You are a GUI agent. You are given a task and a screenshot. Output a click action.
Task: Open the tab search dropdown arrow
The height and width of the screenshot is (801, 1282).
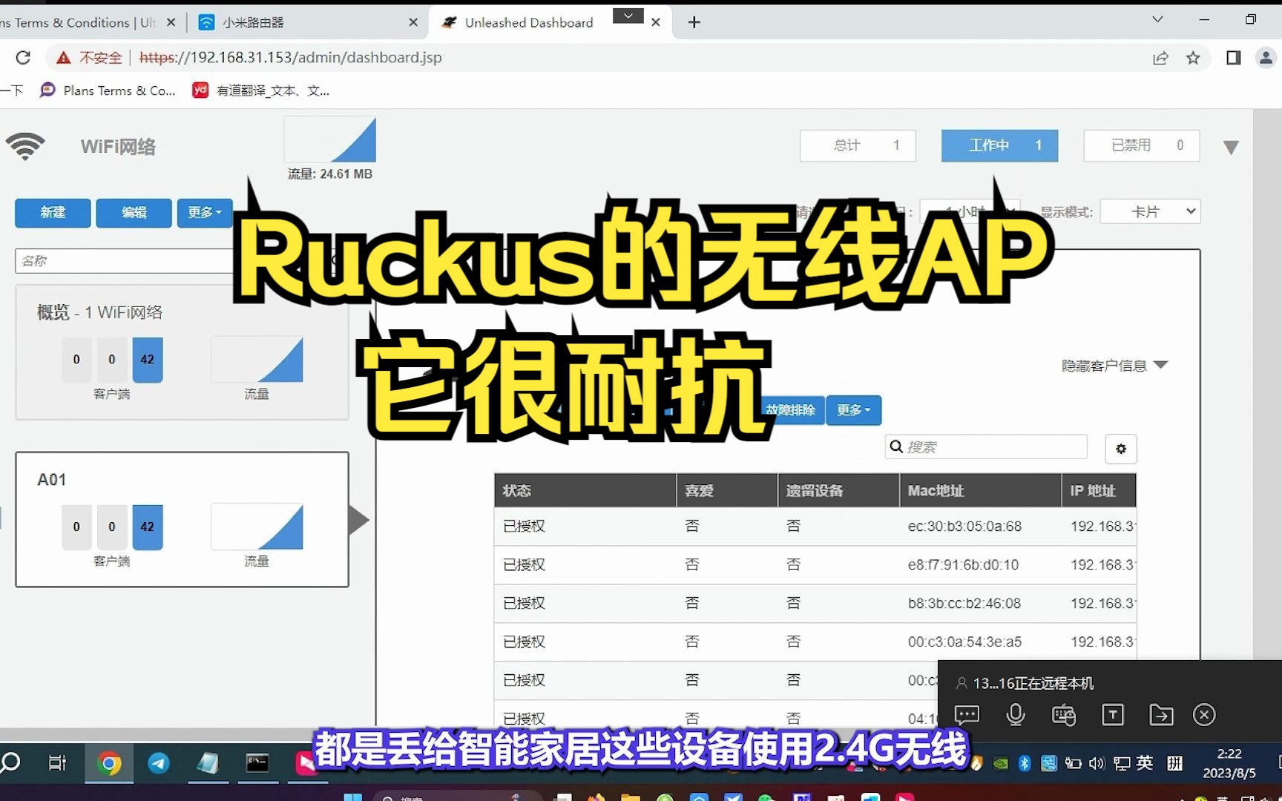(1157, 19)
